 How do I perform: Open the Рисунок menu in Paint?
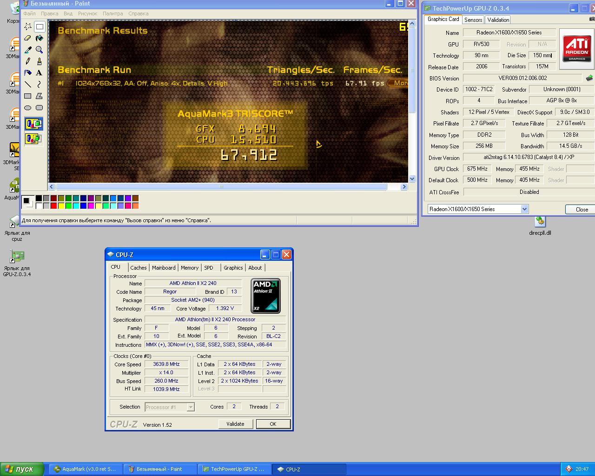tap(87, 13)
